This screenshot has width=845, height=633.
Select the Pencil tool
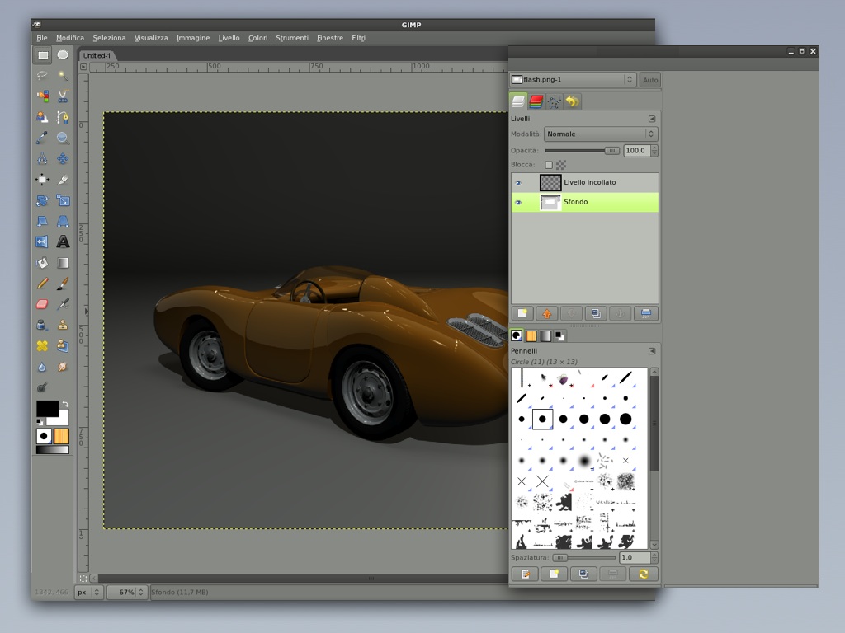(x=42, y=284)
